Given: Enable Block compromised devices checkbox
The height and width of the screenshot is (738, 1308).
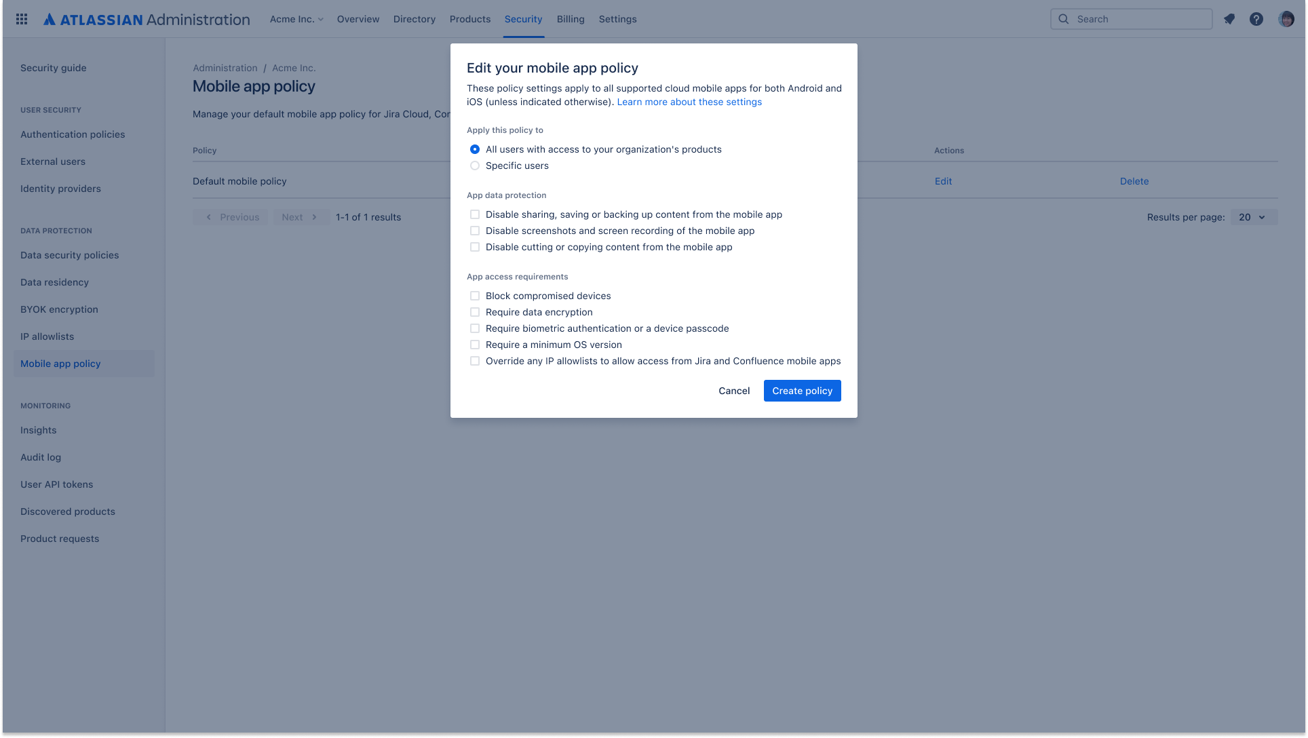Looking at the screenshot, I should [x=474, y=295].
